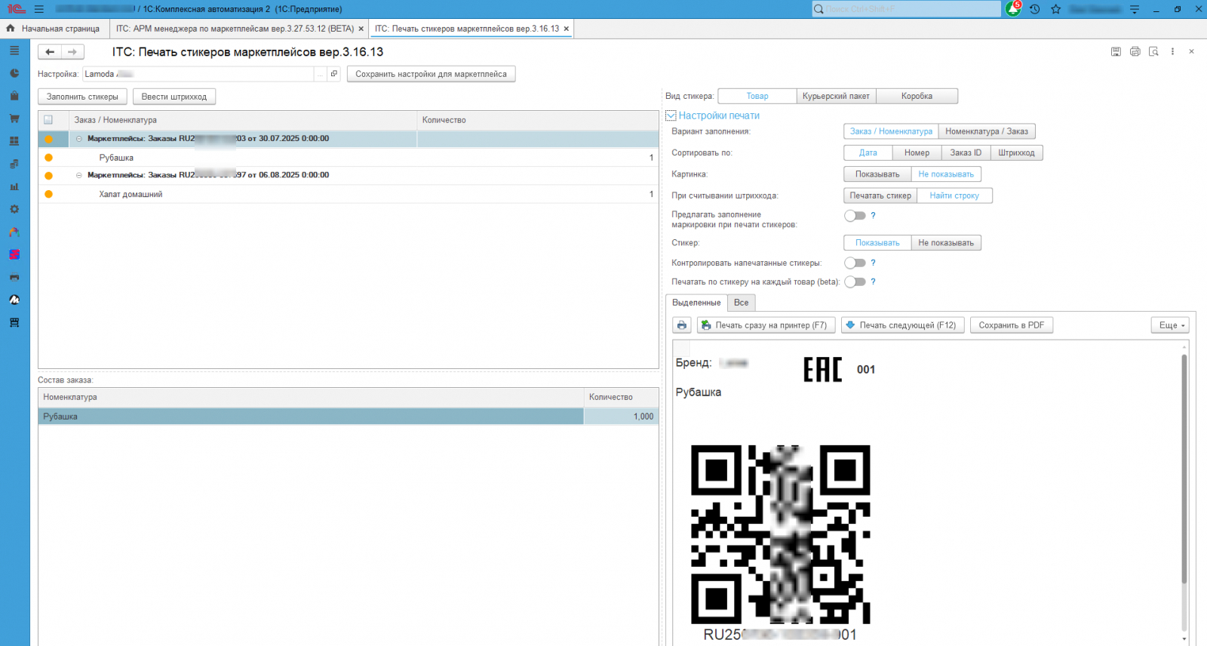The width and height of the screenshot is (1207, 646).
Task: Open the history clock icon
Action: click(x=1035, y=9)
